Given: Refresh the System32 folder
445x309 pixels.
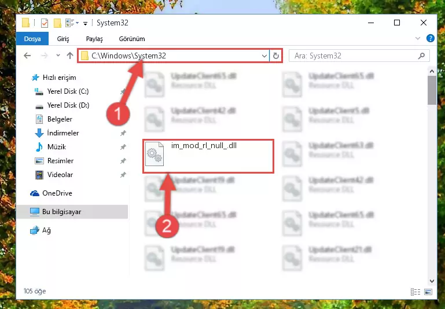Looking at the screenshot, I should (x=276, y=56).
